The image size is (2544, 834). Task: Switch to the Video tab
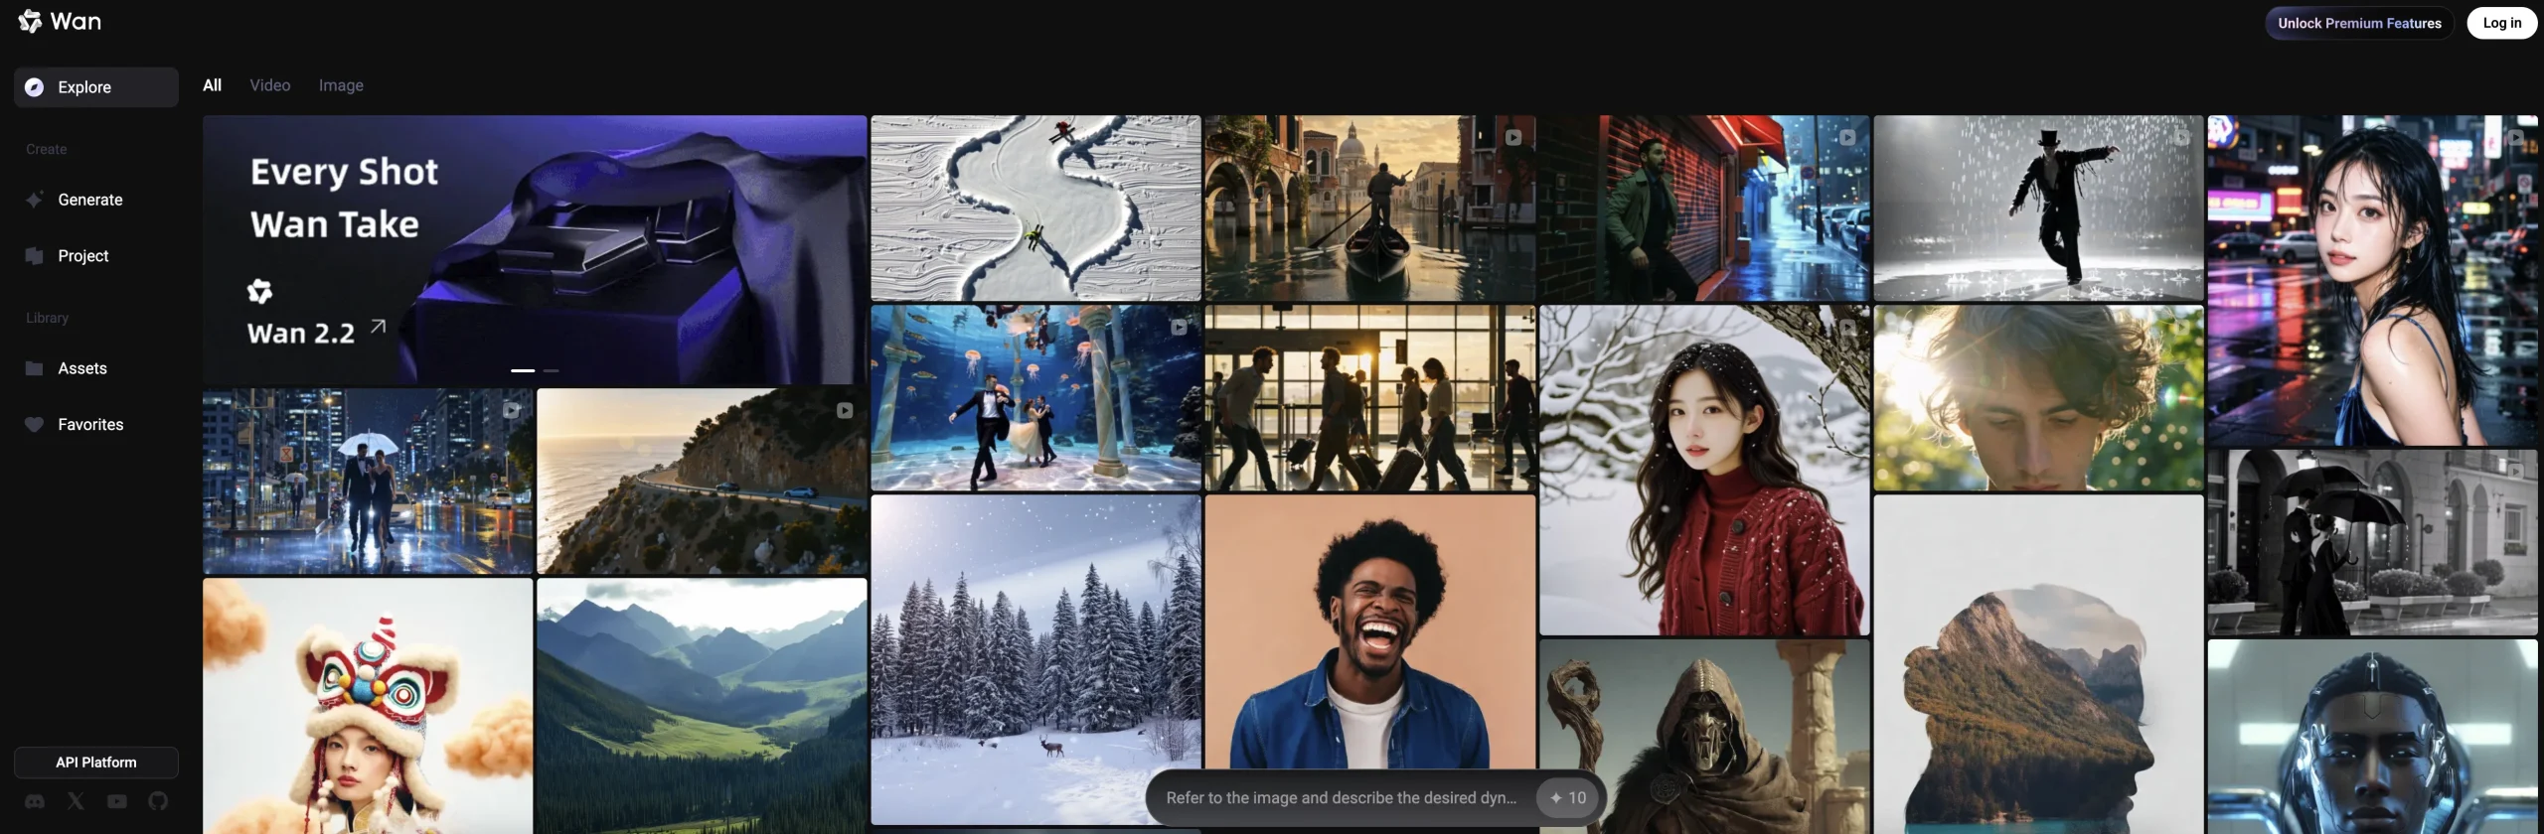pyautogui.click(x=270, y=85)
